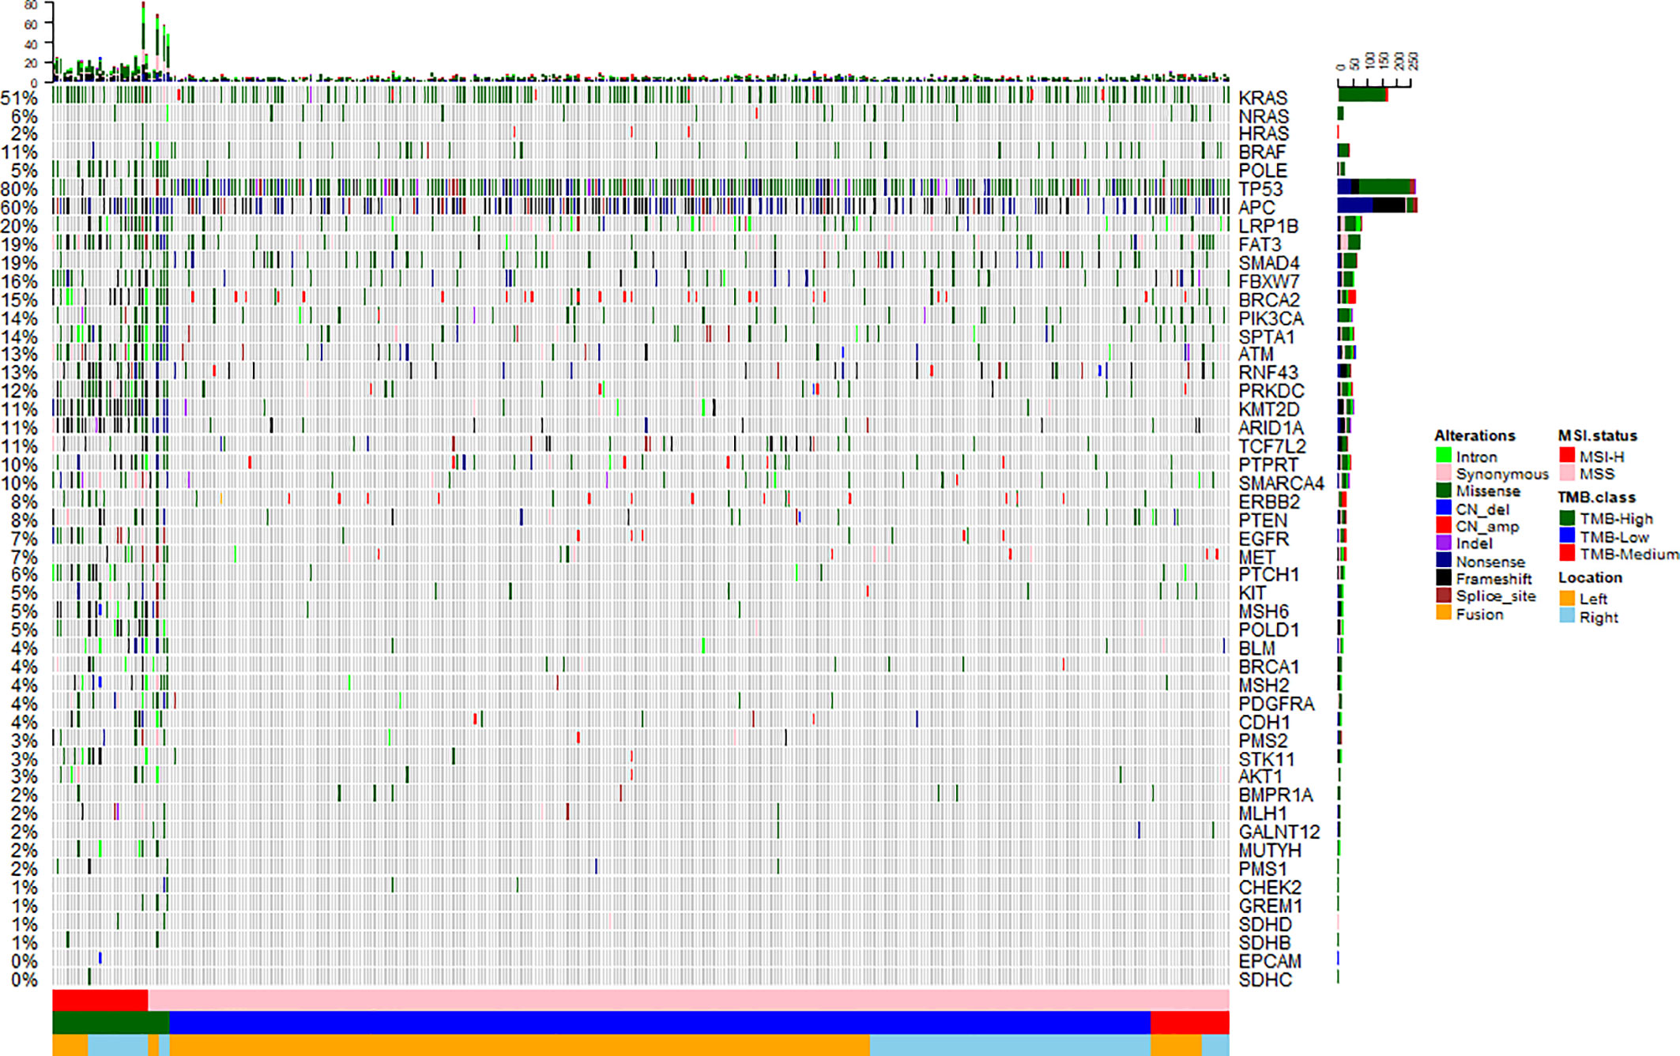
Task: Click the KRAS gene label
Action: (1263, 98)
